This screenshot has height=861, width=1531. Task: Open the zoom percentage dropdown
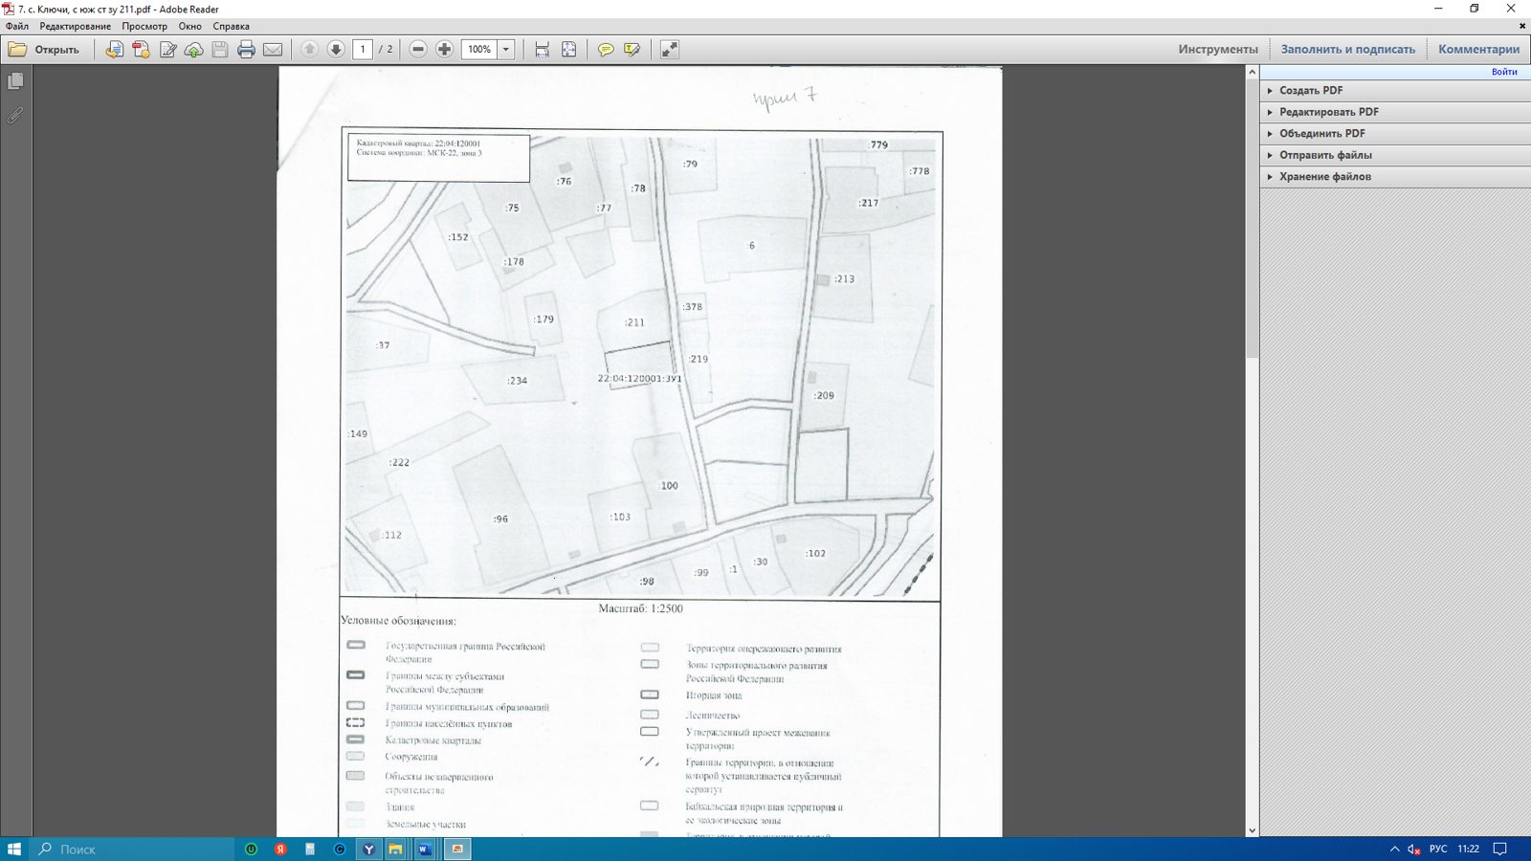point(506,50)
